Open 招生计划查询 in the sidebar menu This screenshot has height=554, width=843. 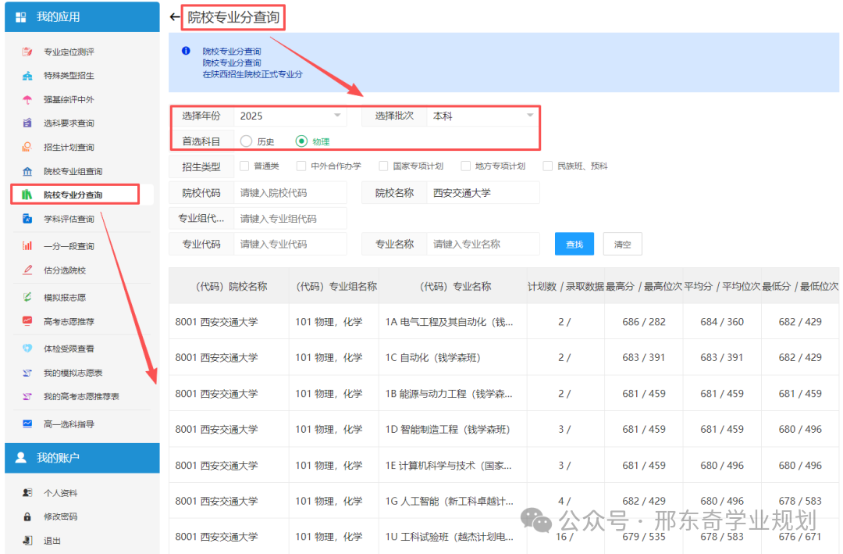coord(69,148)
